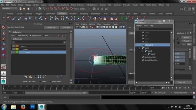Toggle lock on joint3 influence
This screenshot has width=196, height=110.
coord(13,52)
